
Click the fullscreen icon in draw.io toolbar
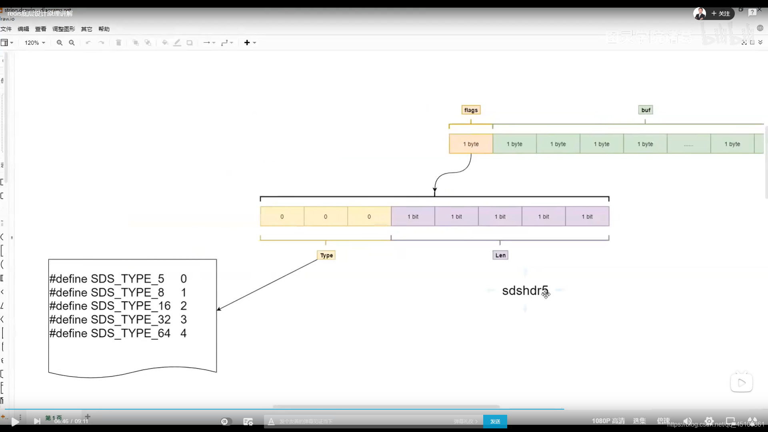[x=744, y=42]
